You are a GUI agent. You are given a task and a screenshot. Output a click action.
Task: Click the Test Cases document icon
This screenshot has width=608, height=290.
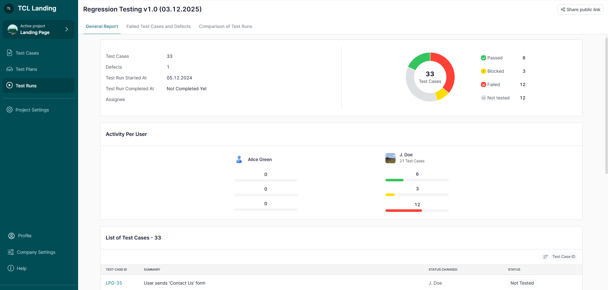coord(10,53)
